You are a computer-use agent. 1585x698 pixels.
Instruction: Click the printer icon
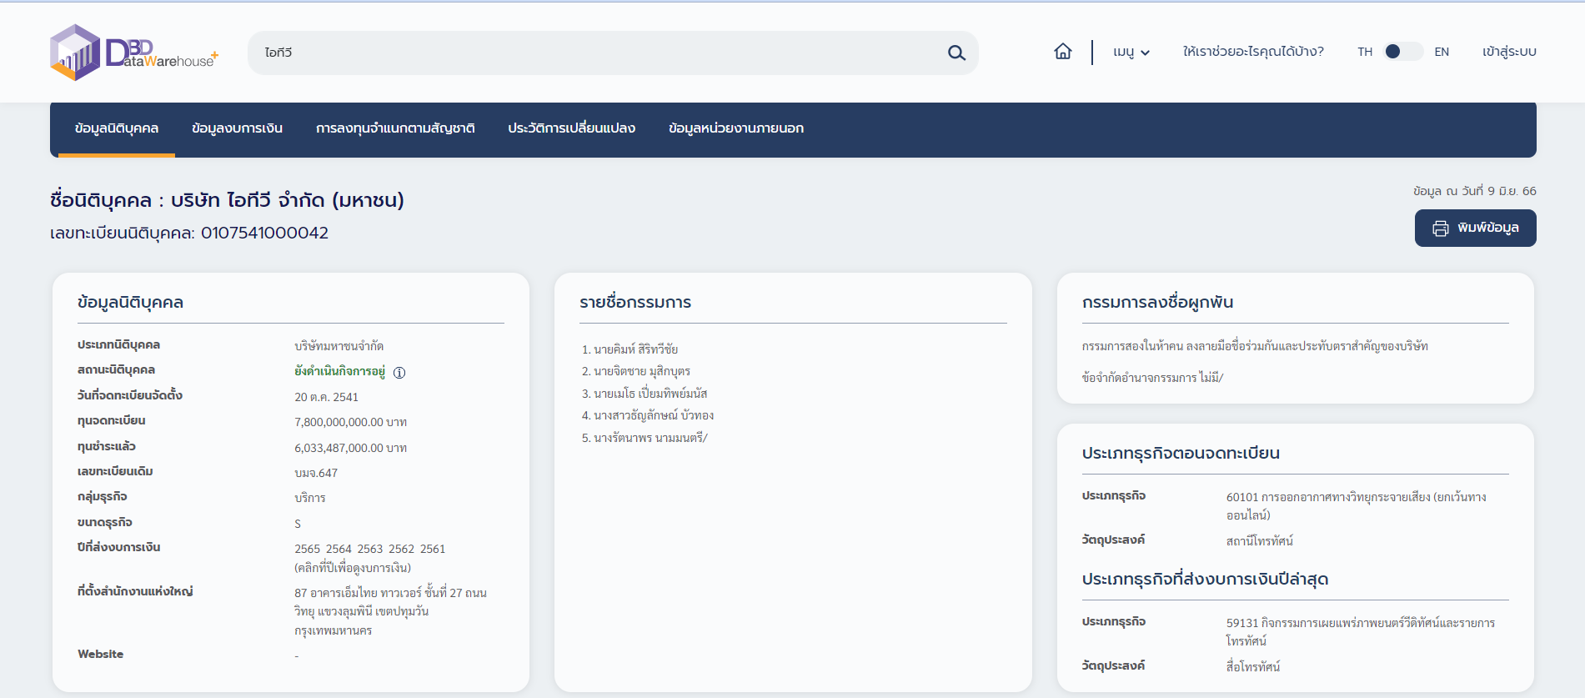[x=1440, y=228]
